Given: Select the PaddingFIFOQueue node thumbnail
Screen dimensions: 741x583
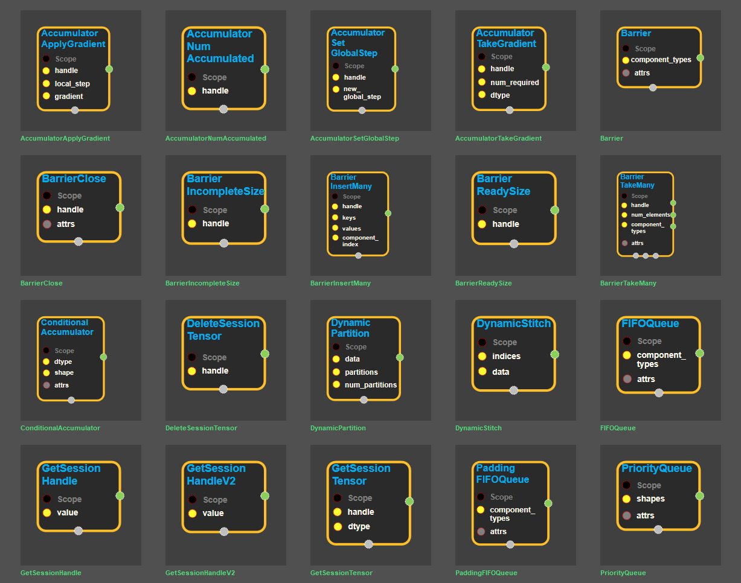Looking at the screenshot, I should 515,505.
